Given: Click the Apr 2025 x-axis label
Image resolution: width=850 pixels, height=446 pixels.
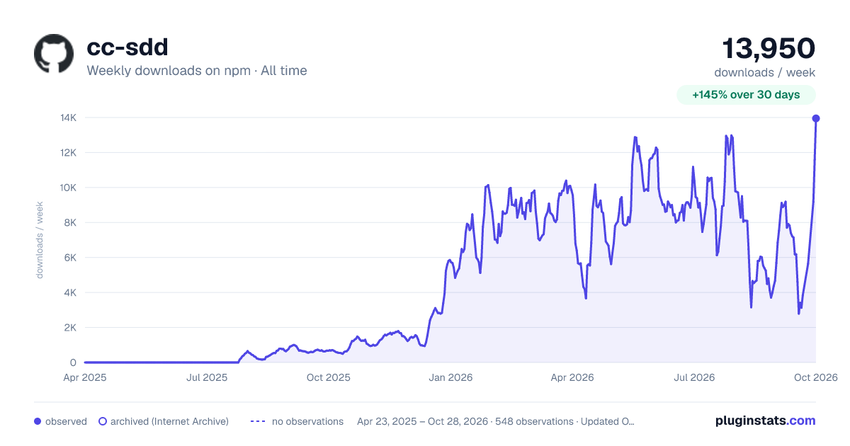Looking at the screenshot, I should click(x=85, y=378).
